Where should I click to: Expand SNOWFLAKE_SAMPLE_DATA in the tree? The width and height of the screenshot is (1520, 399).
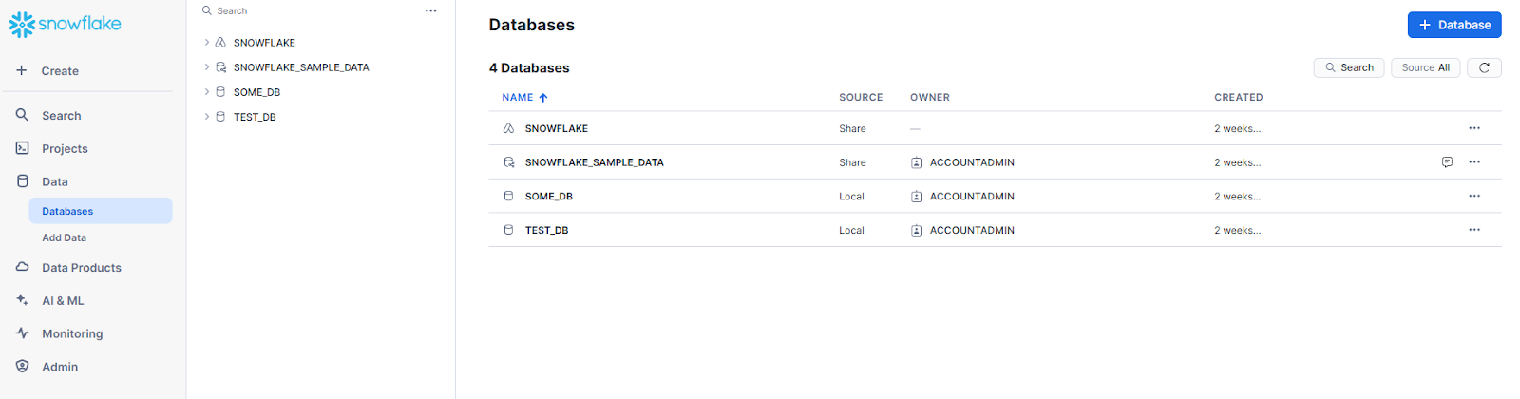click(207, 67)
